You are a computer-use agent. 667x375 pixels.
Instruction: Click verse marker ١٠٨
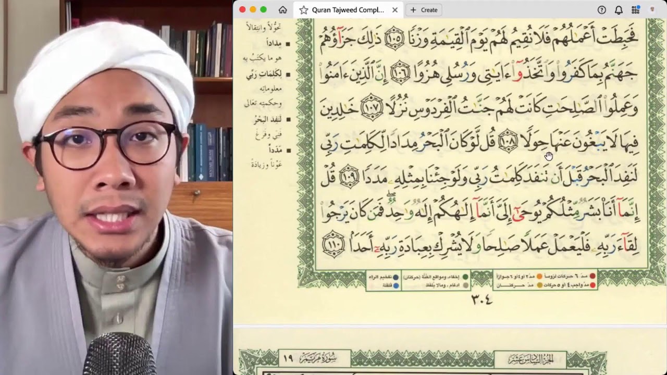(x=509, y=142)
